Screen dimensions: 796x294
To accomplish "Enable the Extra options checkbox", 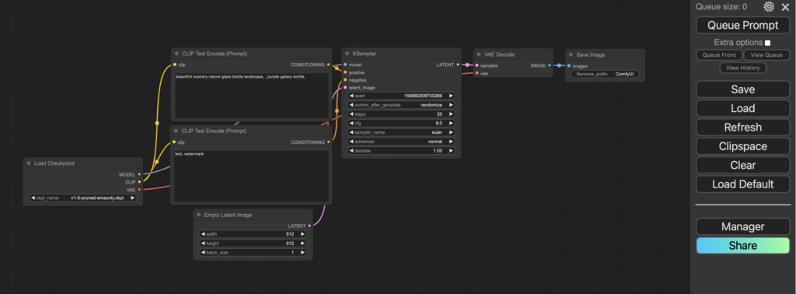I will click(x=767, y=43).
